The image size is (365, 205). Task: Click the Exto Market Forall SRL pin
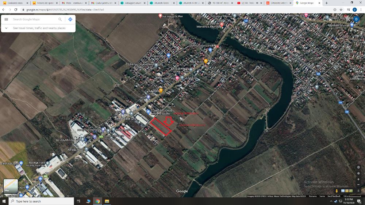(x=191, y=70)
